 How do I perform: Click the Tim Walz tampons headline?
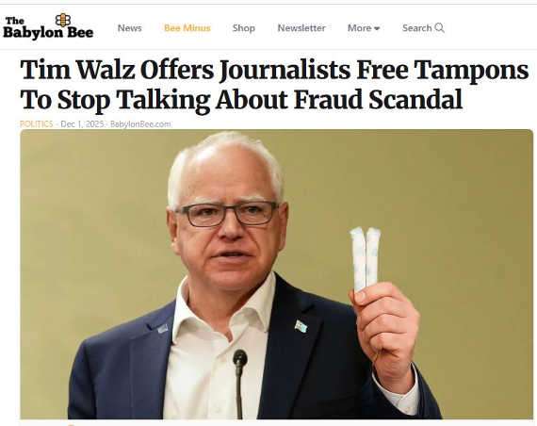[x=274, y=85]
